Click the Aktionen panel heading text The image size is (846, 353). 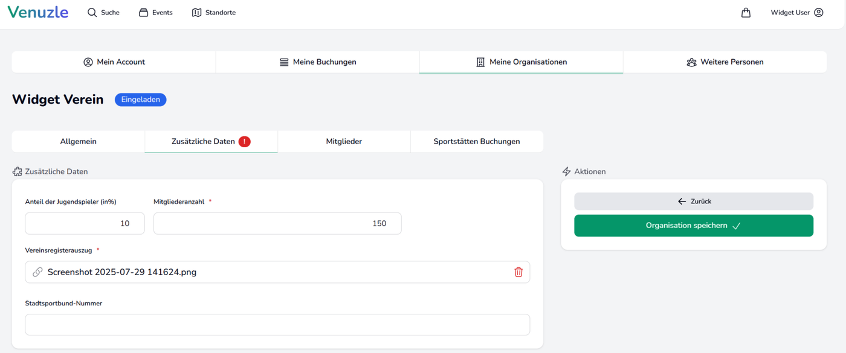[590, 171]
